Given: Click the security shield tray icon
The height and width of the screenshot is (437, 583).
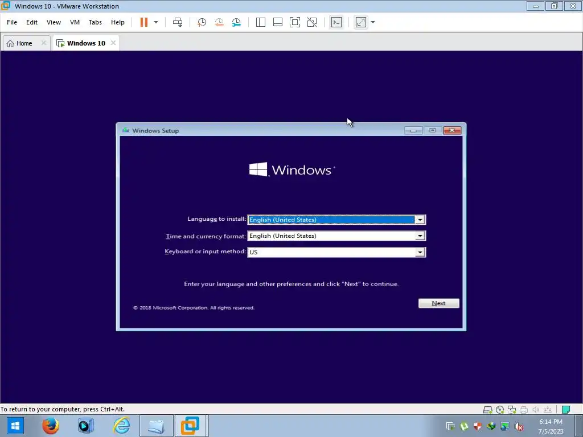Looking at the screenshot, I should (478, 426).
